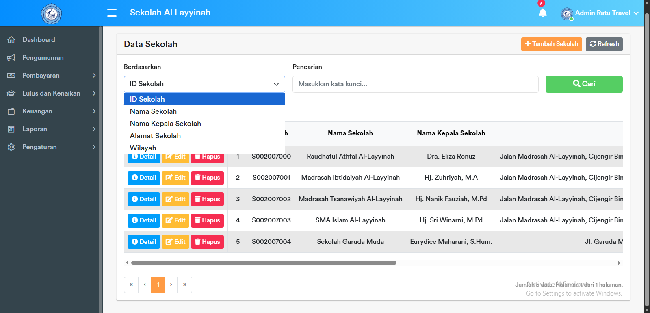
Task: Choose Wilayah from the dropdown list
Action: (x=143, y=148)
